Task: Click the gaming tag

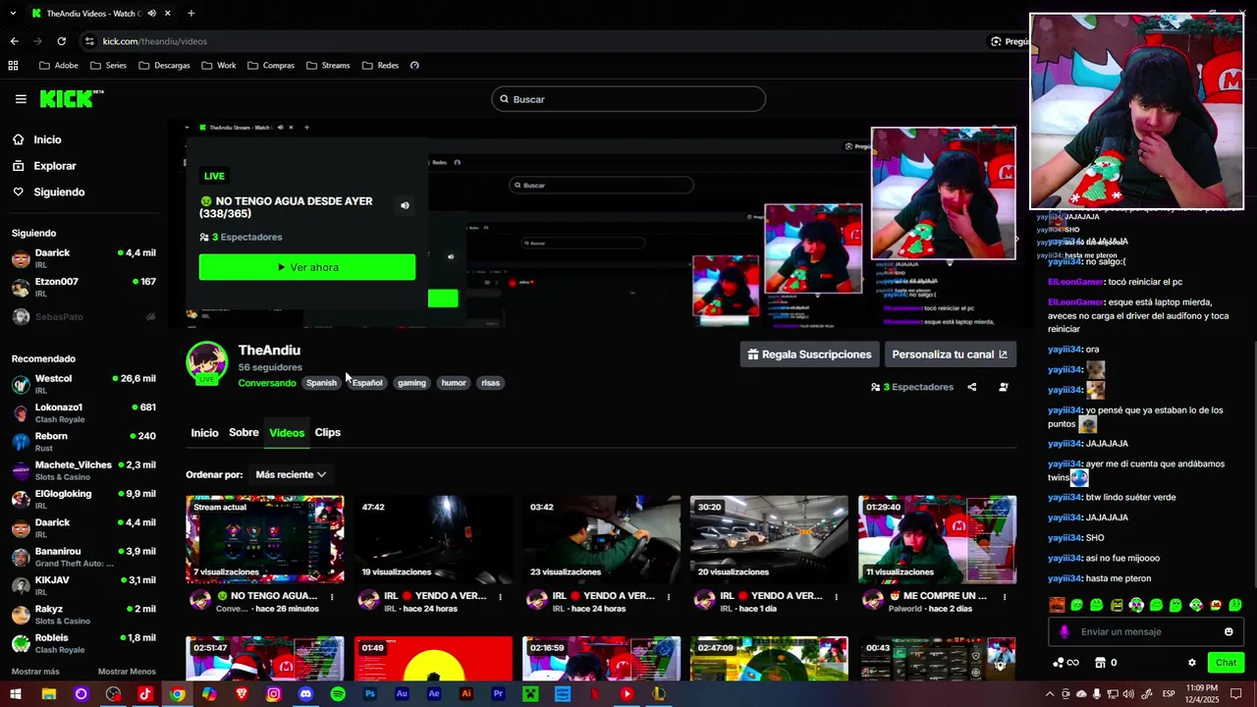Action: pos(411,383)
